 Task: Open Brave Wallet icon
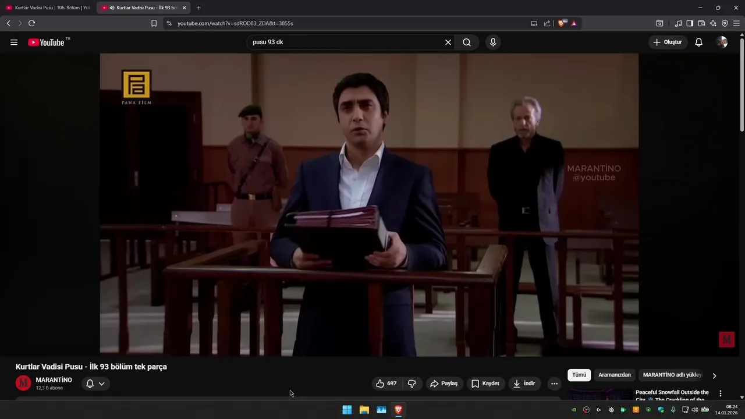pos(701,23)
